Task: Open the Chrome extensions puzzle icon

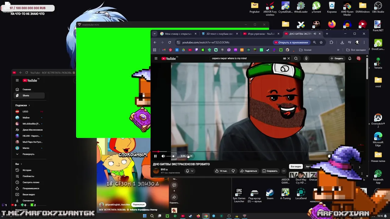Action: 331,43
